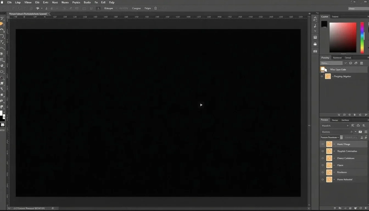
Task: Click the 'Pinging Iltgder' orange thumbnail
Action: pos(328,76)
